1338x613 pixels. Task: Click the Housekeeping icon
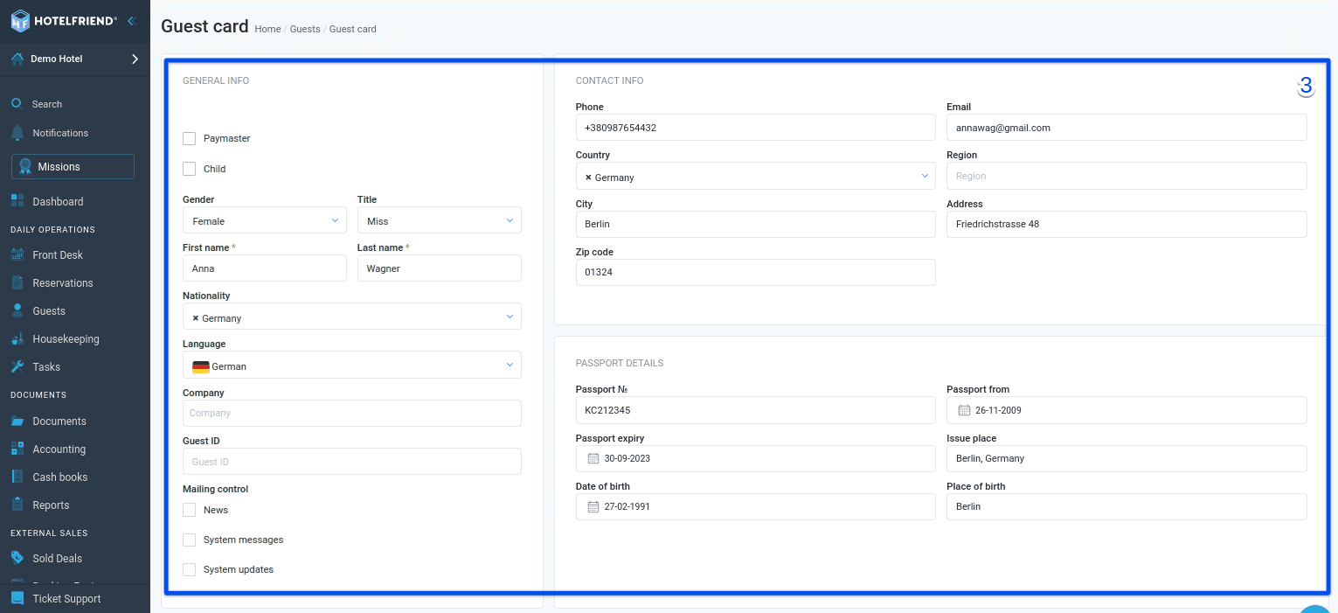pyautogui.click(x=17, y=338)
